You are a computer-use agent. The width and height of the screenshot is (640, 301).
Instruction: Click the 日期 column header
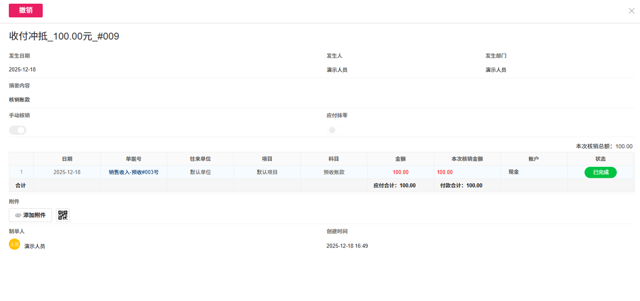pos(67,159)
